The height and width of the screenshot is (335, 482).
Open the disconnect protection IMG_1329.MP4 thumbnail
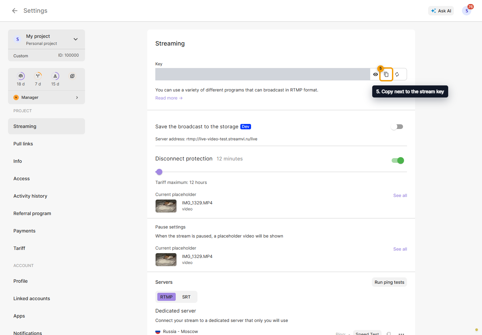pyautogui.click(x=166, y=206)
